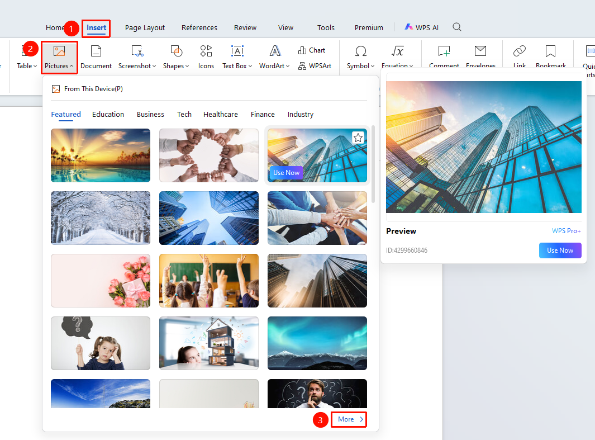Open the WordArt styles icon
Viewport: 595px width, 440px height.
pyautogui.click(x=275, y=51)
